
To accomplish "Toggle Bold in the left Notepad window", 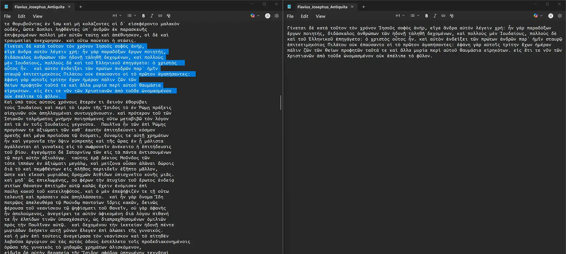I will pyautogui.click(x=143, y=16).
